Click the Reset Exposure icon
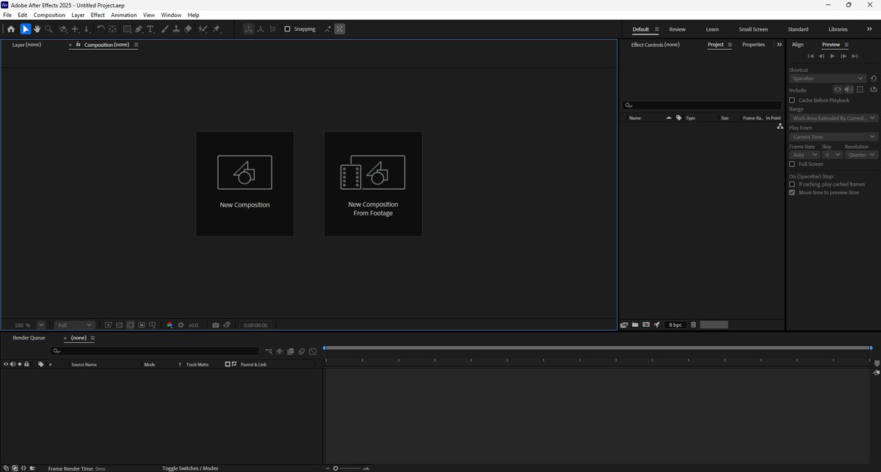Viewport: 881px width, 472px height. 181,325
